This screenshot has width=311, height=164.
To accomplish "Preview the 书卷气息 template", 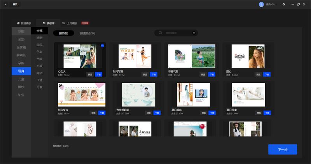I will tap(203, 75).
